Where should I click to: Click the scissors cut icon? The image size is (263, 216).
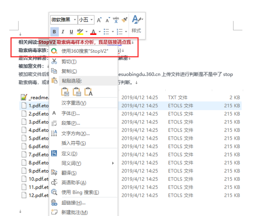[x=54, y=61]
